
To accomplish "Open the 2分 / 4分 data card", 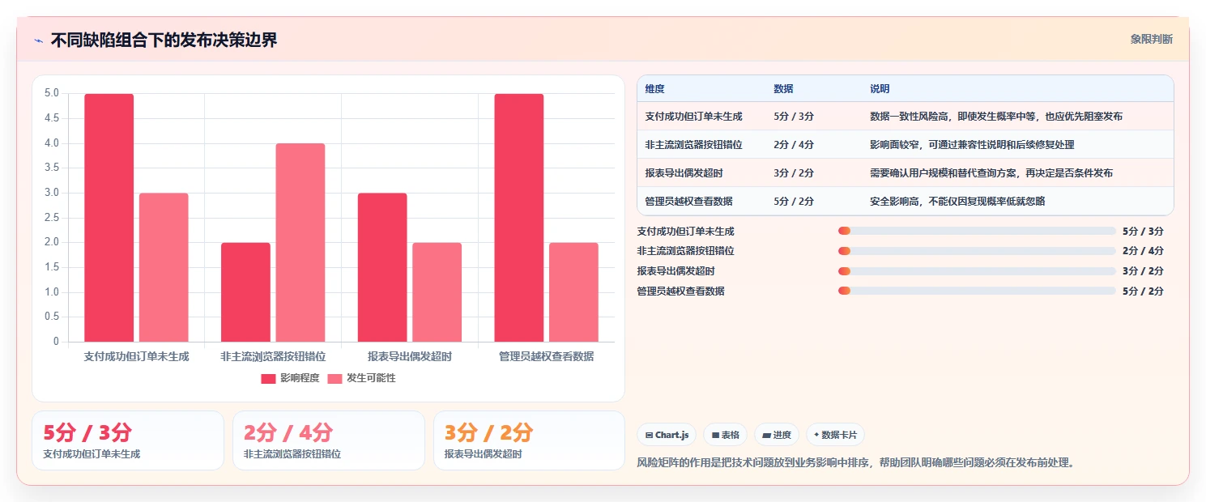I will click(x=329, y=440).
